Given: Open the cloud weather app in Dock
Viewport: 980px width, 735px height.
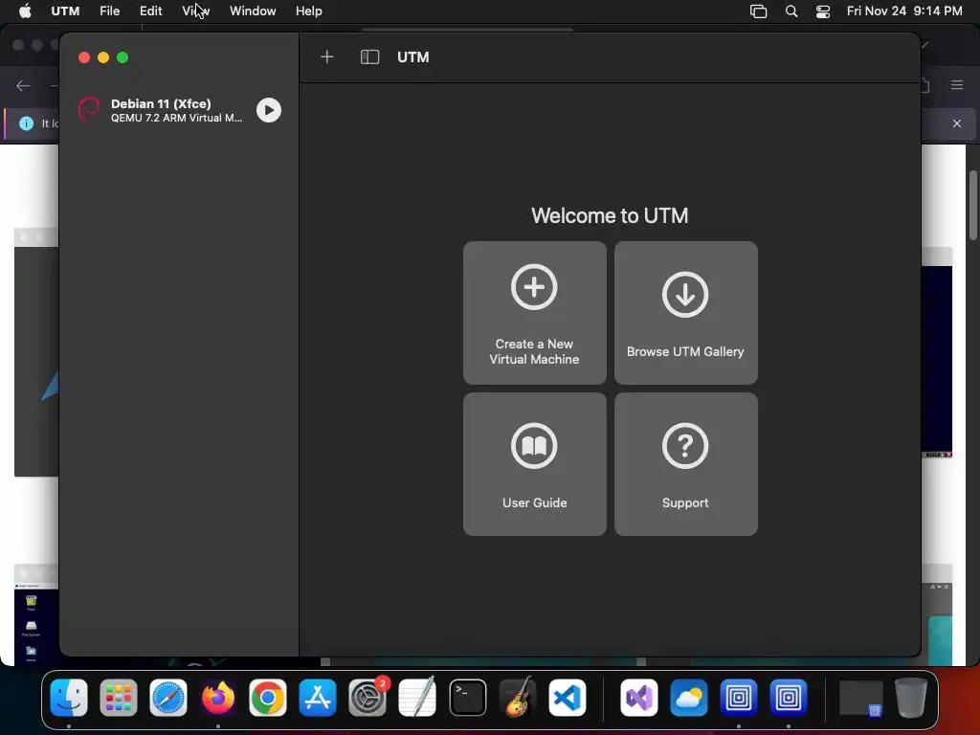Looking at the screenshot, I should click(689, 698).
